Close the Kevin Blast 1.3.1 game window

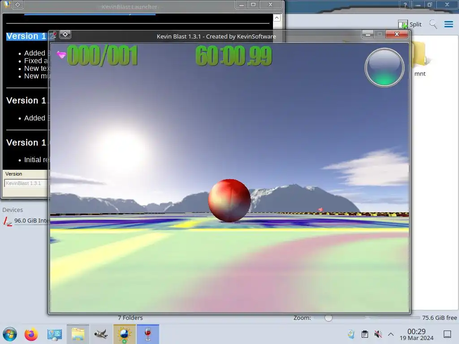pos(397,34)
